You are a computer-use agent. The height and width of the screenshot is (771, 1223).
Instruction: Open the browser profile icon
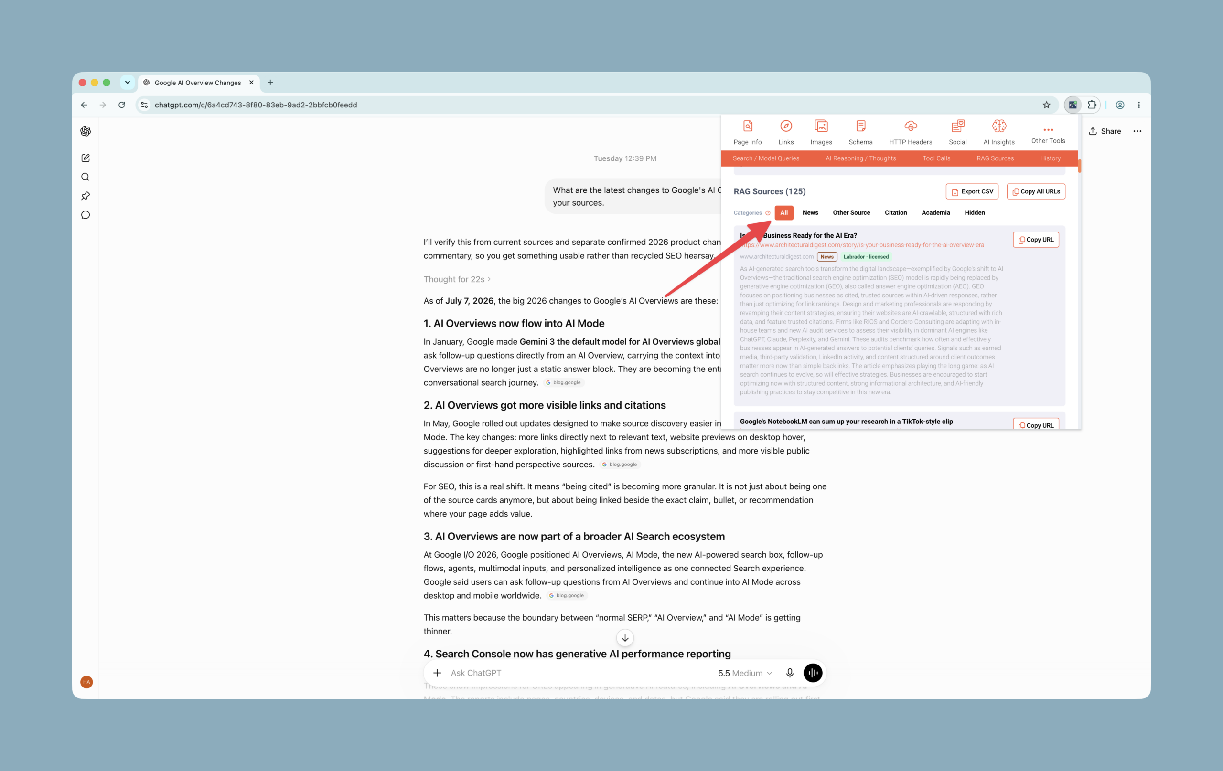click(1120, 105)
